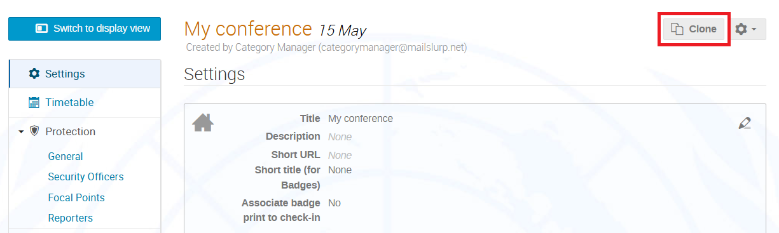Open the gear menu next to Clone

pyautogui.click(x=746, y=29)
